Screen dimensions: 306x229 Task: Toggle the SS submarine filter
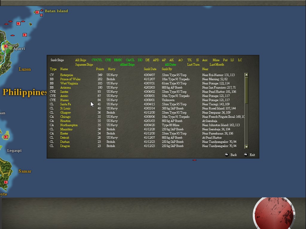click(197, 60)
